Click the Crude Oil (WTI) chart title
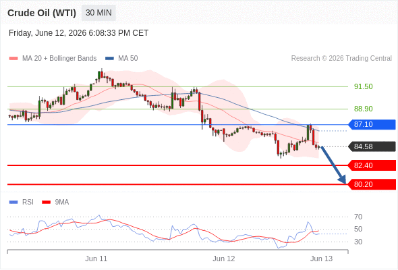The width and height of the screenshot is (398, 270). coord(42,13)
